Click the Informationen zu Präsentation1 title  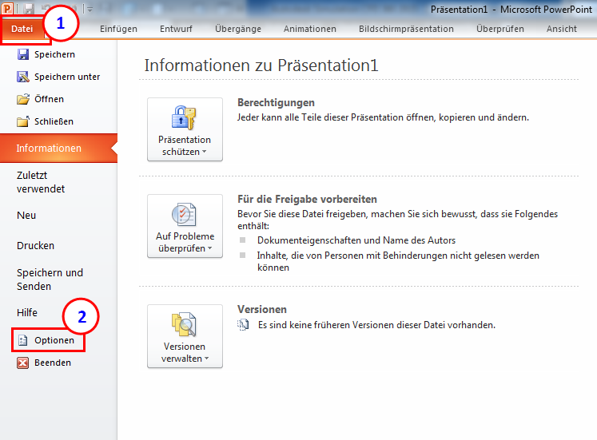tap(261, 65)
